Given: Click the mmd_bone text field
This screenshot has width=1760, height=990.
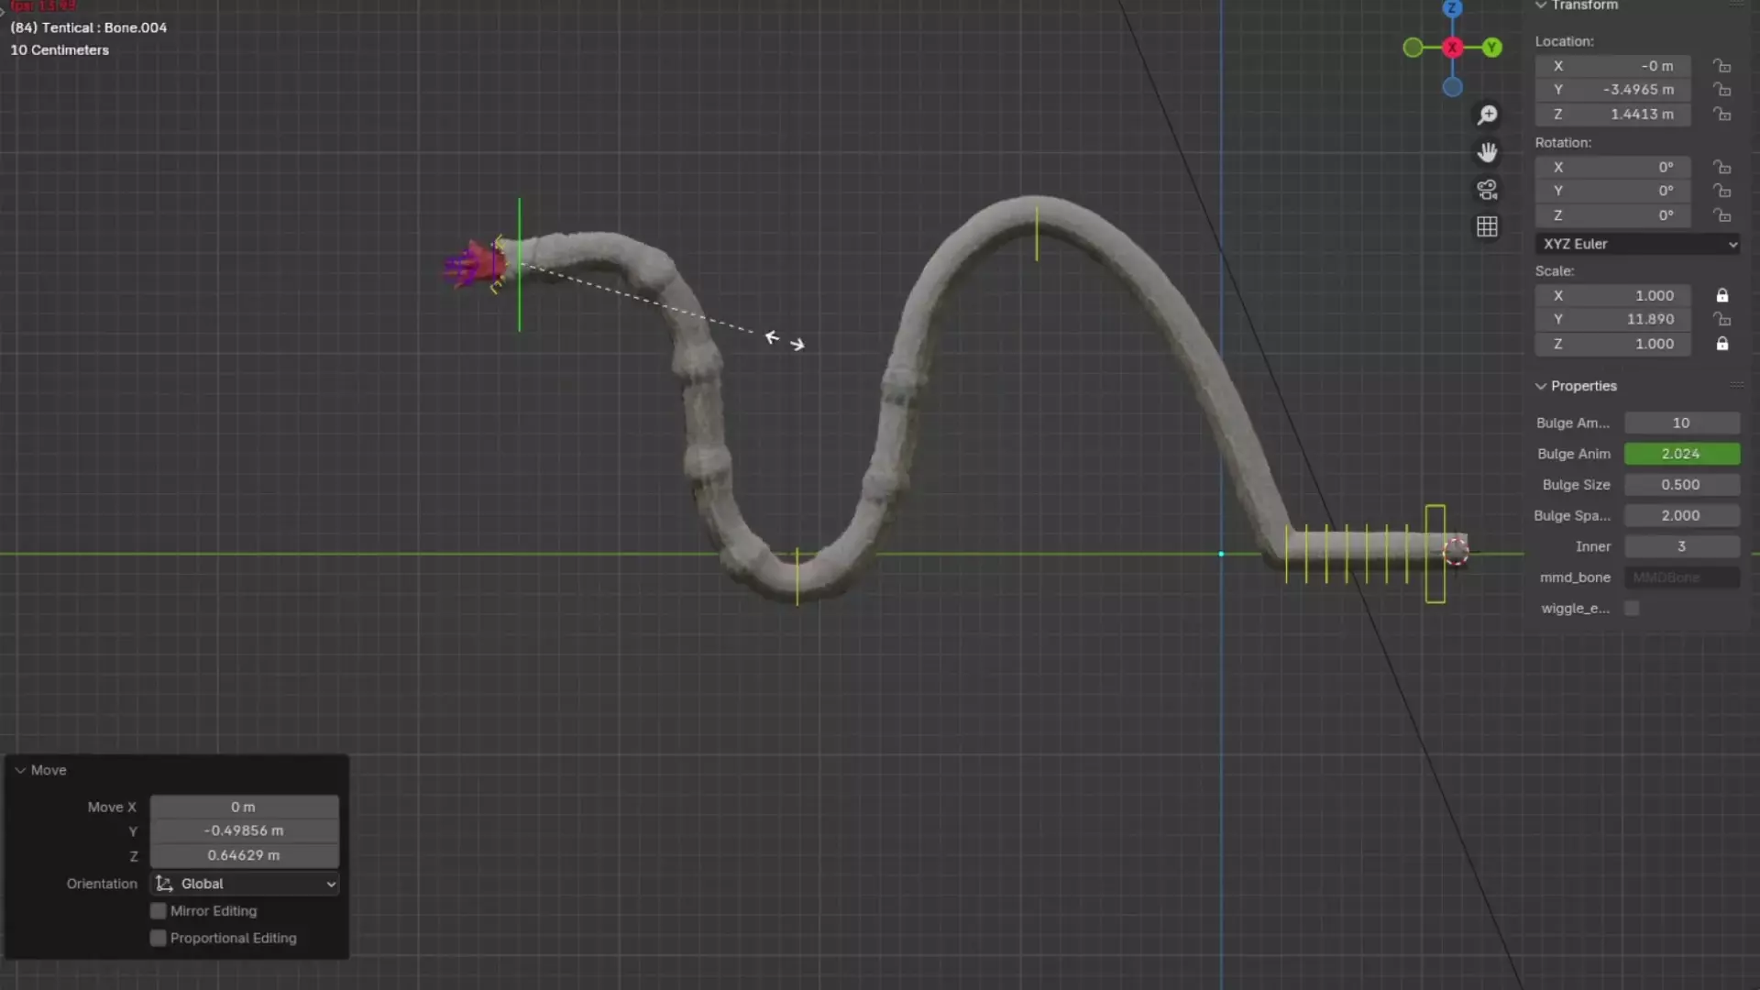Looking at the screenshot, I should click(1681, 577).
